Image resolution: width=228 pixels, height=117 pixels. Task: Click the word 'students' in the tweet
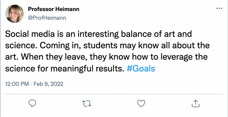(x=100, y=46)
